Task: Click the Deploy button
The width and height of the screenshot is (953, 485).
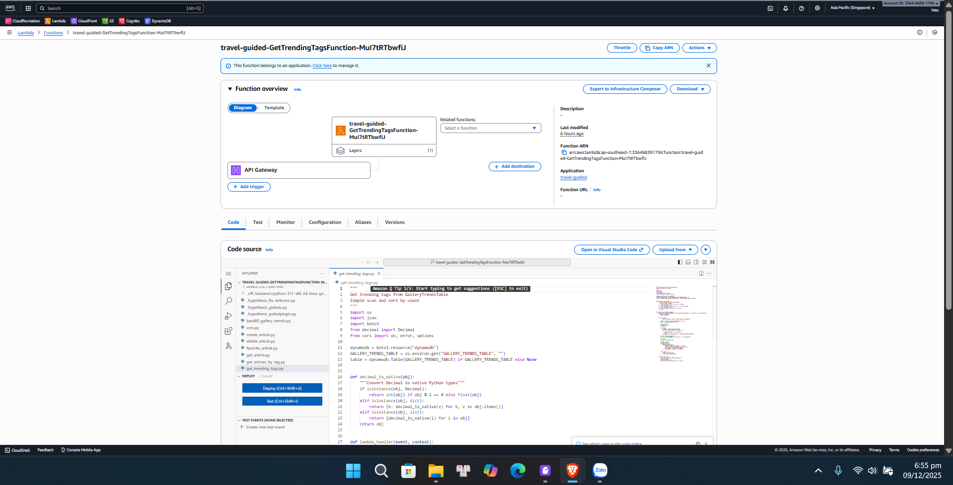Action: pyautogui.click(x=282, y=388)
